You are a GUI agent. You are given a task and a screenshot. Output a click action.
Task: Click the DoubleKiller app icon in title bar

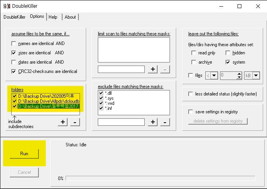(7, 6)
